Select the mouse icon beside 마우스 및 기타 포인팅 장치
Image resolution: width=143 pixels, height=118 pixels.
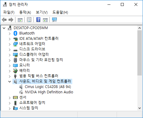pyautogui.click(x=15, y=60)
